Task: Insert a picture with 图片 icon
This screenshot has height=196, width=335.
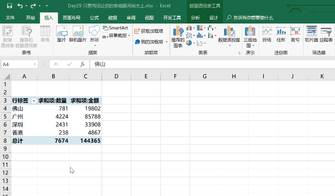Action: coord(62,33)
